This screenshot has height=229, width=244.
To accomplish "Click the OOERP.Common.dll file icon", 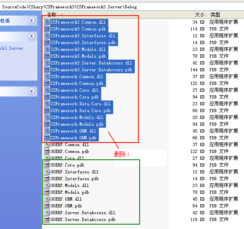I will tap(47, 145).
